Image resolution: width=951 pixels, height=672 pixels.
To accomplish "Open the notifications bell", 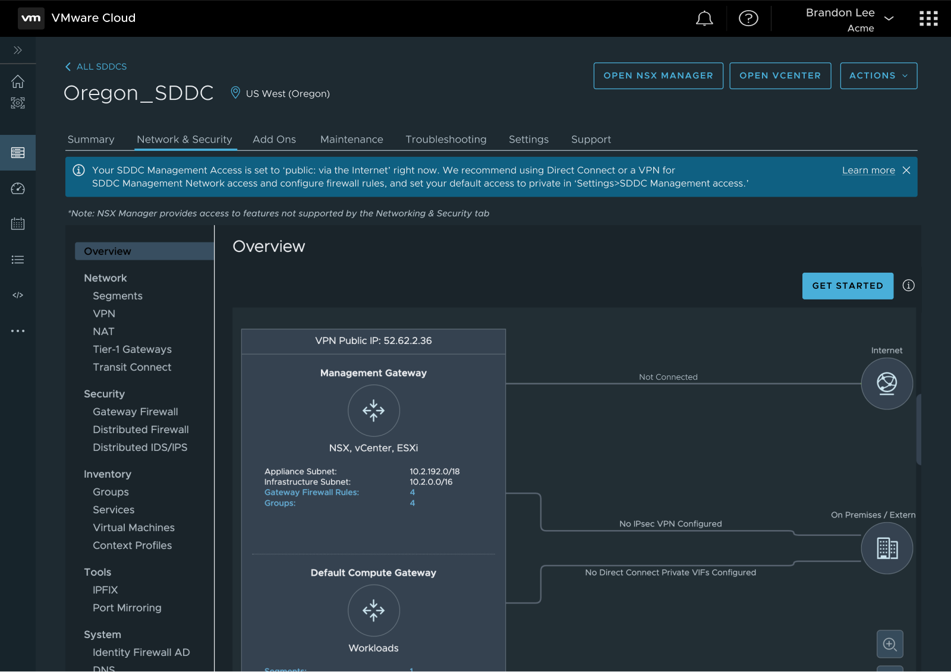I will (704, 18).
